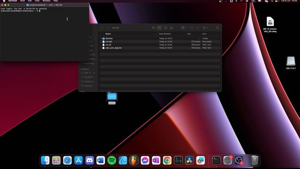Open the Finder group-by dropdown
This screenshot has width=300, height=169.
[x=184, y=28]
